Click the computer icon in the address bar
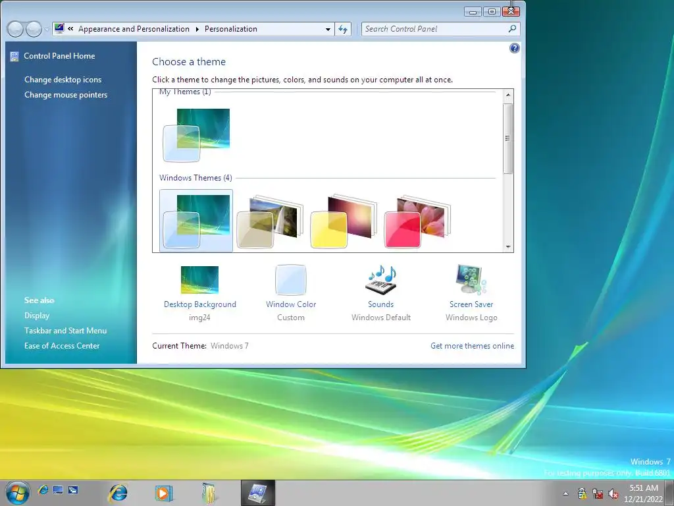Viewport: 674px width, 506px height. [x=59, y=29]
